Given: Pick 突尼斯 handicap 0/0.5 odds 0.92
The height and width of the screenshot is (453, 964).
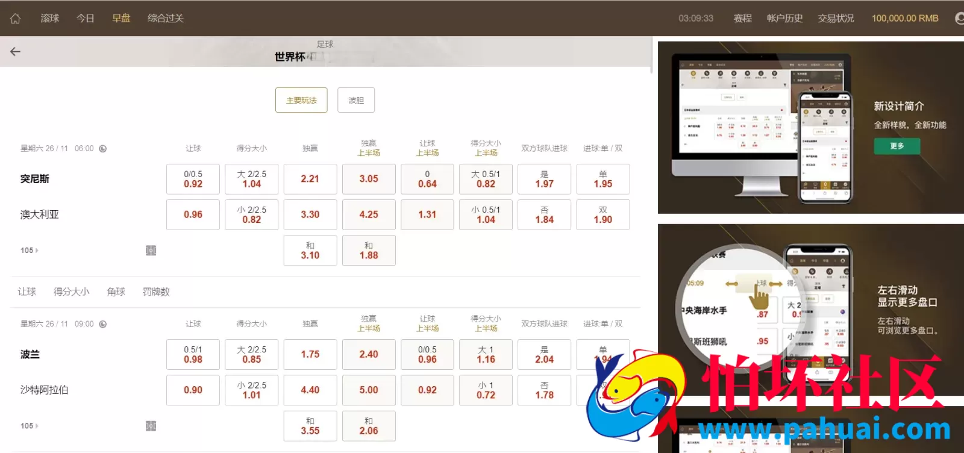Looking at the screenshot, I should coord(193,179).
